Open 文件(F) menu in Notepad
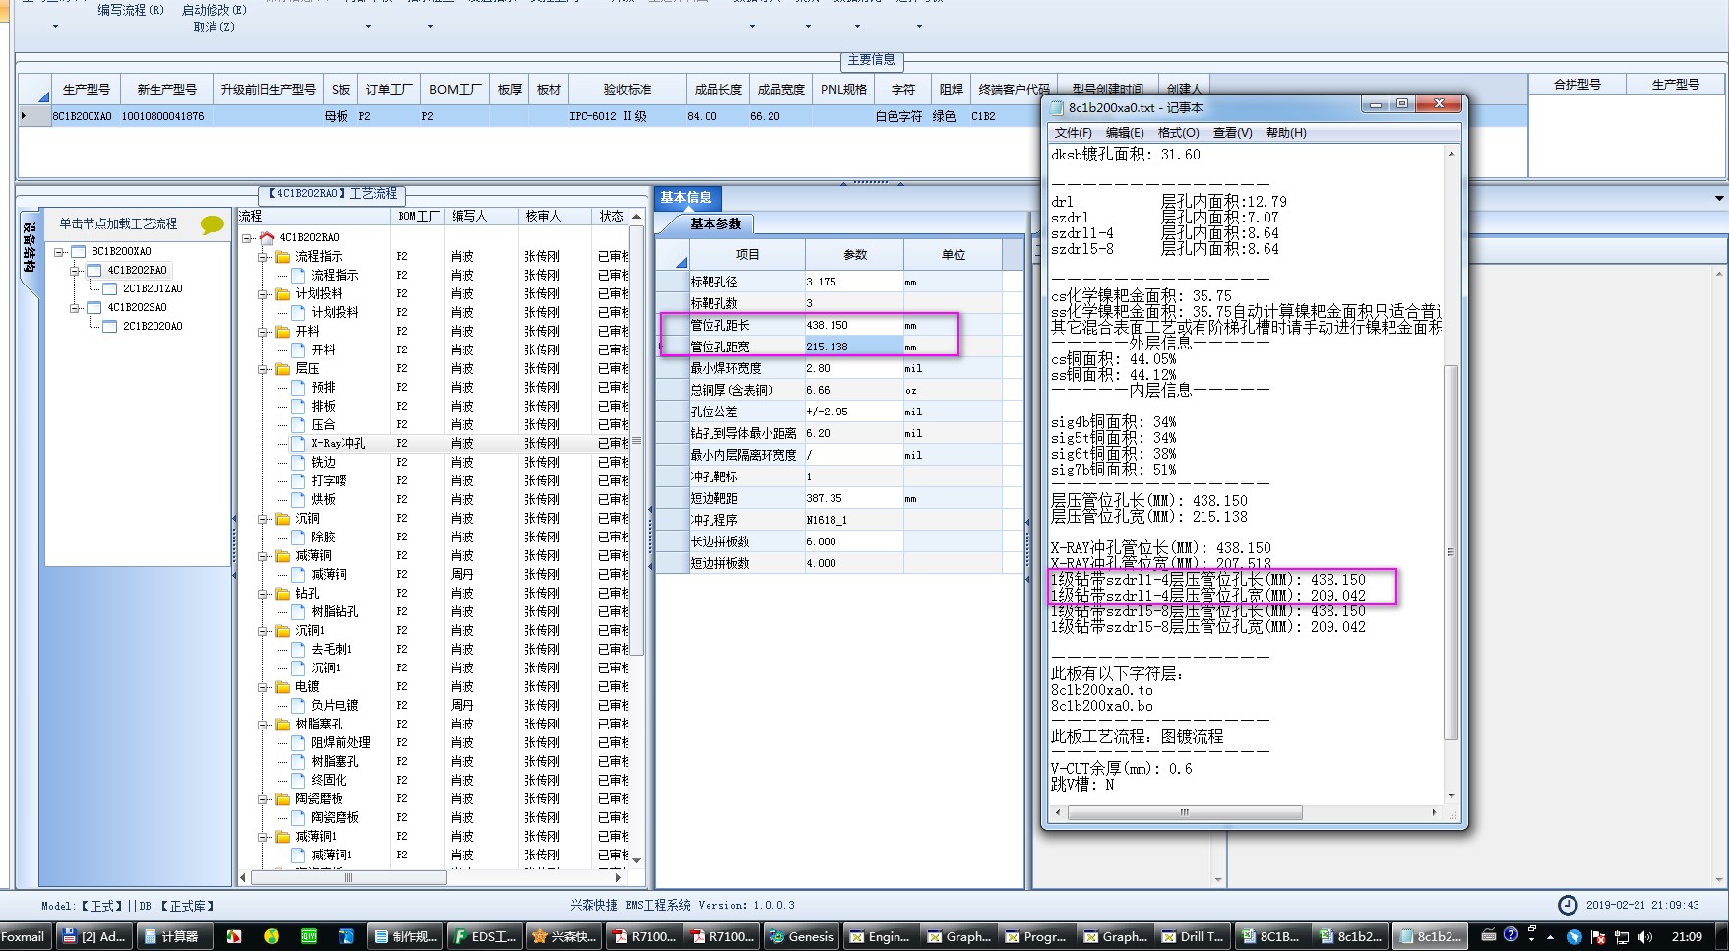This screenshot has width=1729, height=951. [1073, 132]
